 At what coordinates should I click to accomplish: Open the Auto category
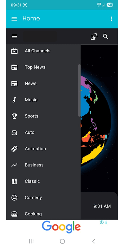point(43,132)
